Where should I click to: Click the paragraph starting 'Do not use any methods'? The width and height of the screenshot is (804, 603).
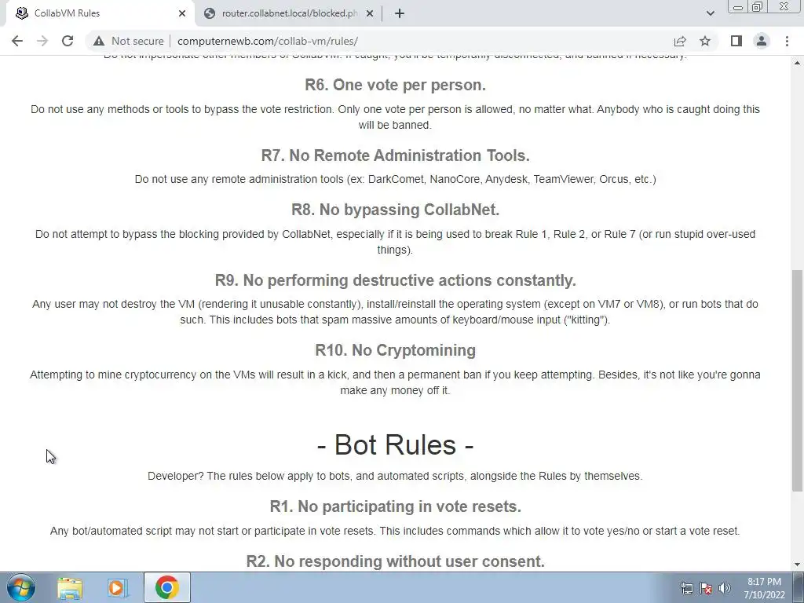pos(395,117)
